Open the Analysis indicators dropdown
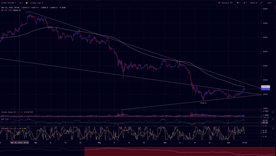The image size is (276, 156). (x=227, y=3)
